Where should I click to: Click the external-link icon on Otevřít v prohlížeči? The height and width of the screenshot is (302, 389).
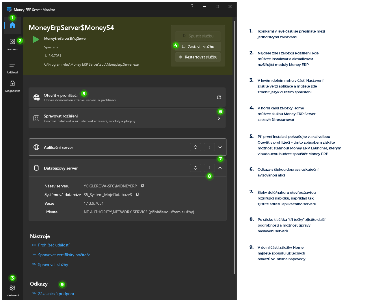(x=219, y=97)
